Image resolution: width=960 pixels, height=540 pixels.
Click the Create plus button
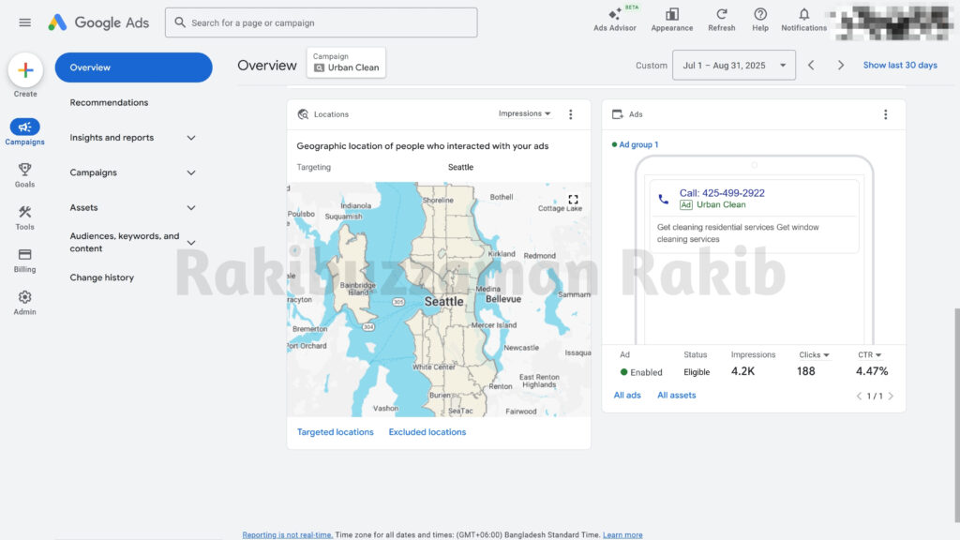pyautogui.click(x=25, y=70)
